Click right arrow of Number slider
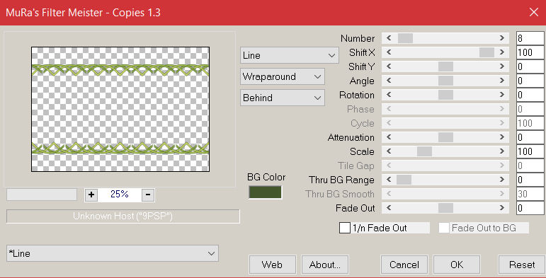Screen dimensions: 546x278 click(x=502, y=38)
